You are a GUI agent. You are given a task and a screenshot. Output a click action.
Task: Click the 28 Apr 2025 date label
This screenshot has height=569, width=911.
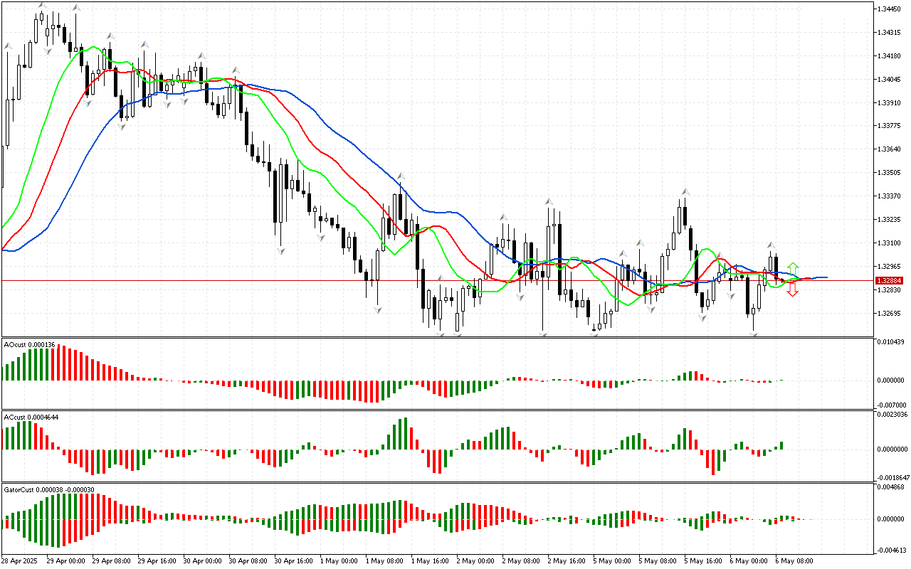[21, 560]
